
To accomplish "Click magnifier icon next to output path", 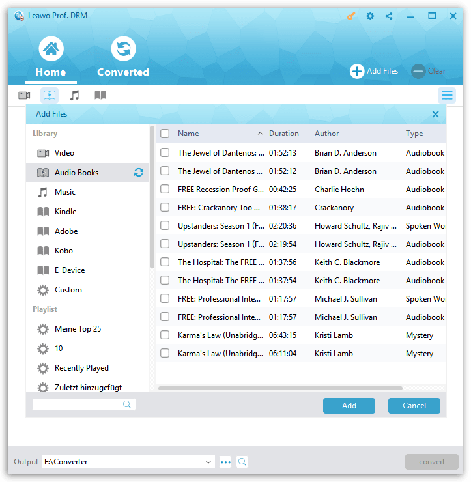I will pos(242,462).
